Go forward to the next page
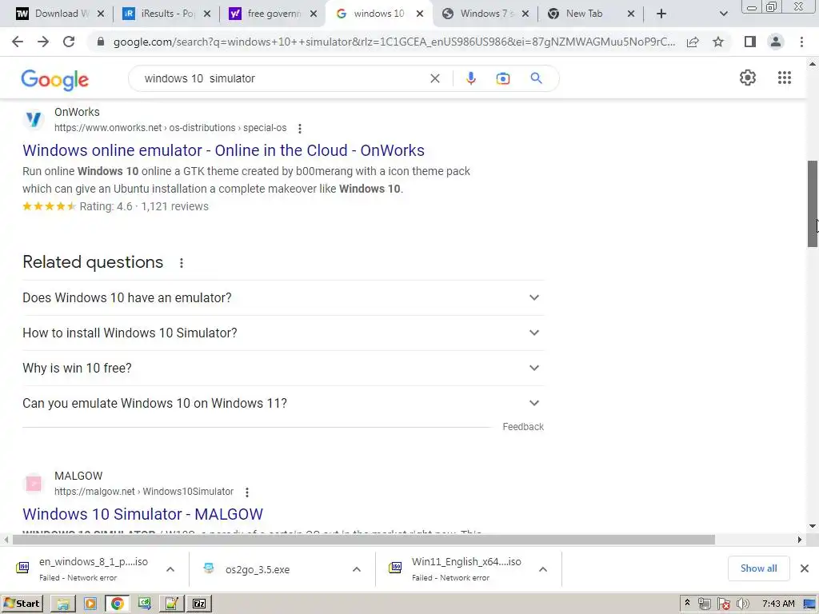This screenshot has width=819, height=614. (43, 42)
